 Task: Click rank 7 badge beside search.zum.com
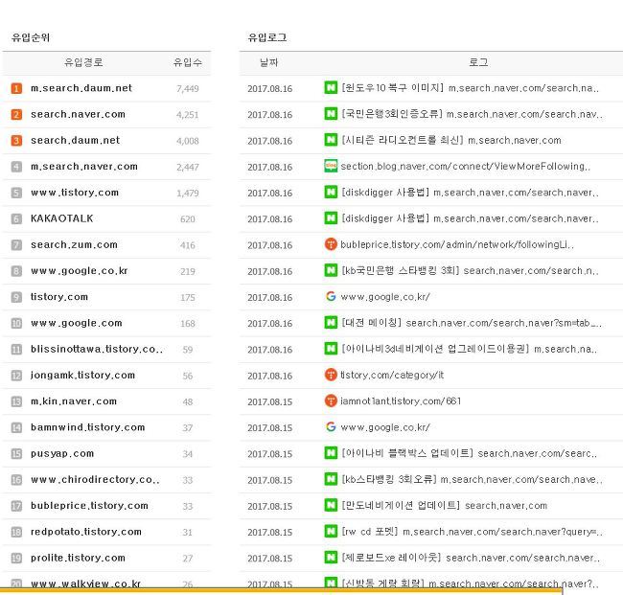tap(16, 245)
